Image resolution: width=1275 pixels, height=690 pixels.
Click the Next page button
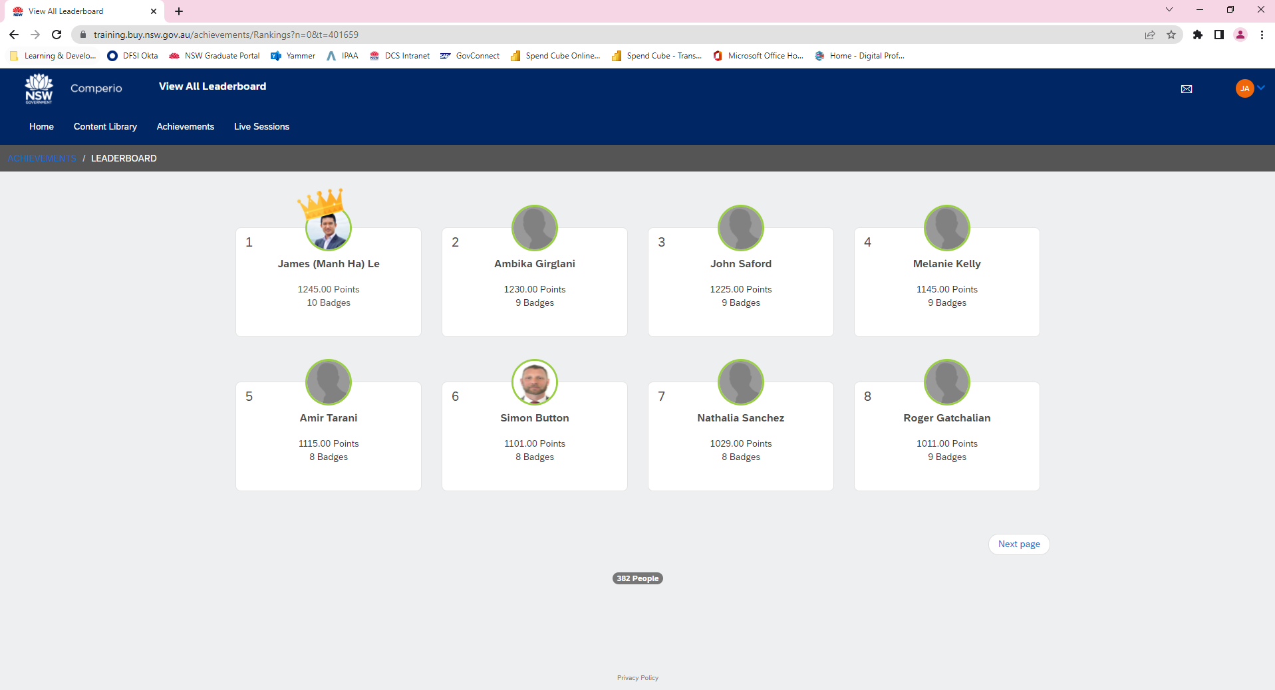[1018, 544]
